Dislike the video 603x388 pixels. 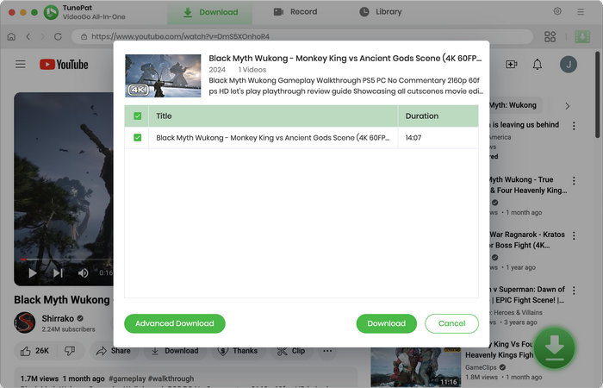[70, 351]
